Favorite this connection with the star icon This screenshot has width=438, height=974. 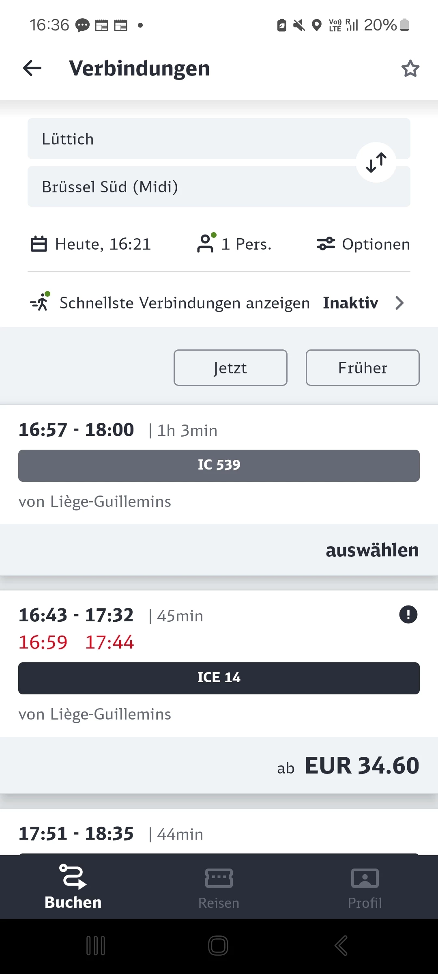[x=410, y=68]
